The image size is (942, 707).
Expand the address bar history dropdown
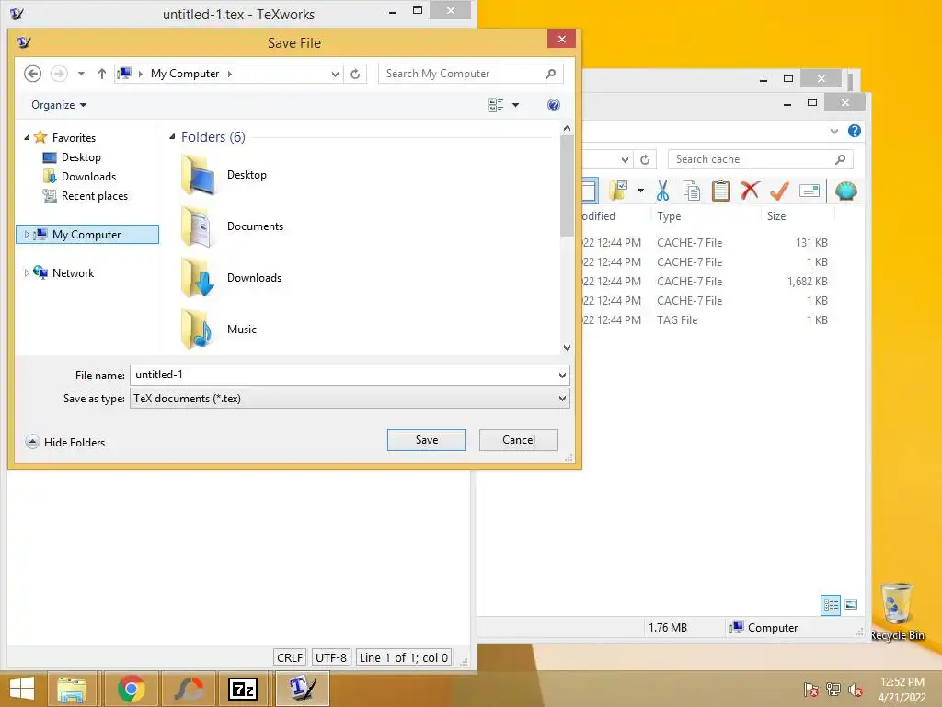pyautogui.click(x=335, y=74)
